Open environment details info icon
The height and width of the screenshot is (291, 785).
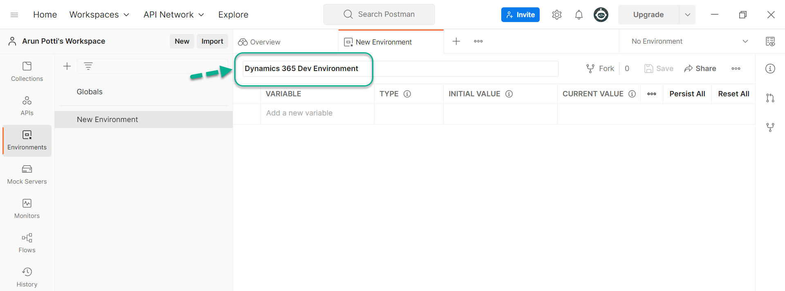(770, 69)
